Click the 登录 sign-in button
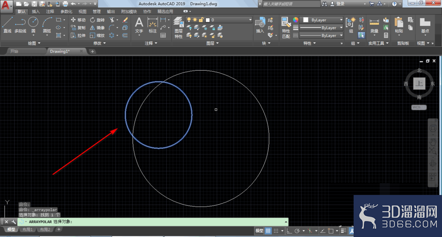Viewport: 442px width, 237px height. point(340,4)
